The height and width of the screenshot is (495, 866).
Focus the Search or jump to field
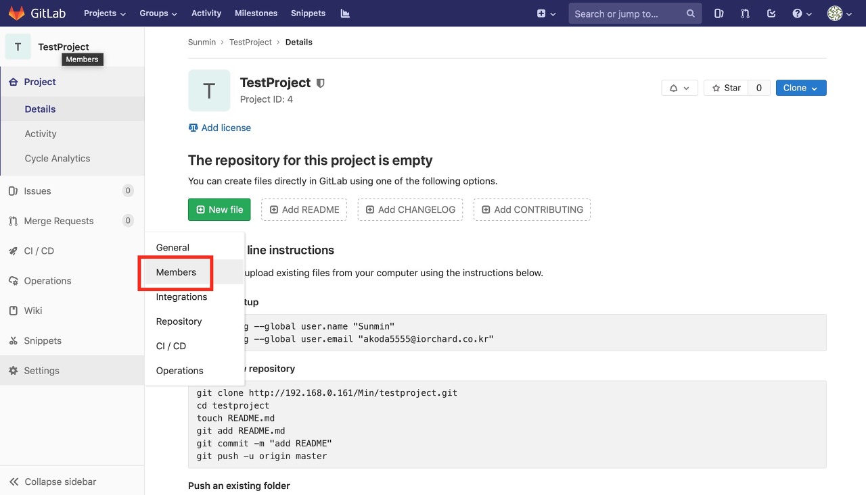pyautogui.click(x=635, y=14)
